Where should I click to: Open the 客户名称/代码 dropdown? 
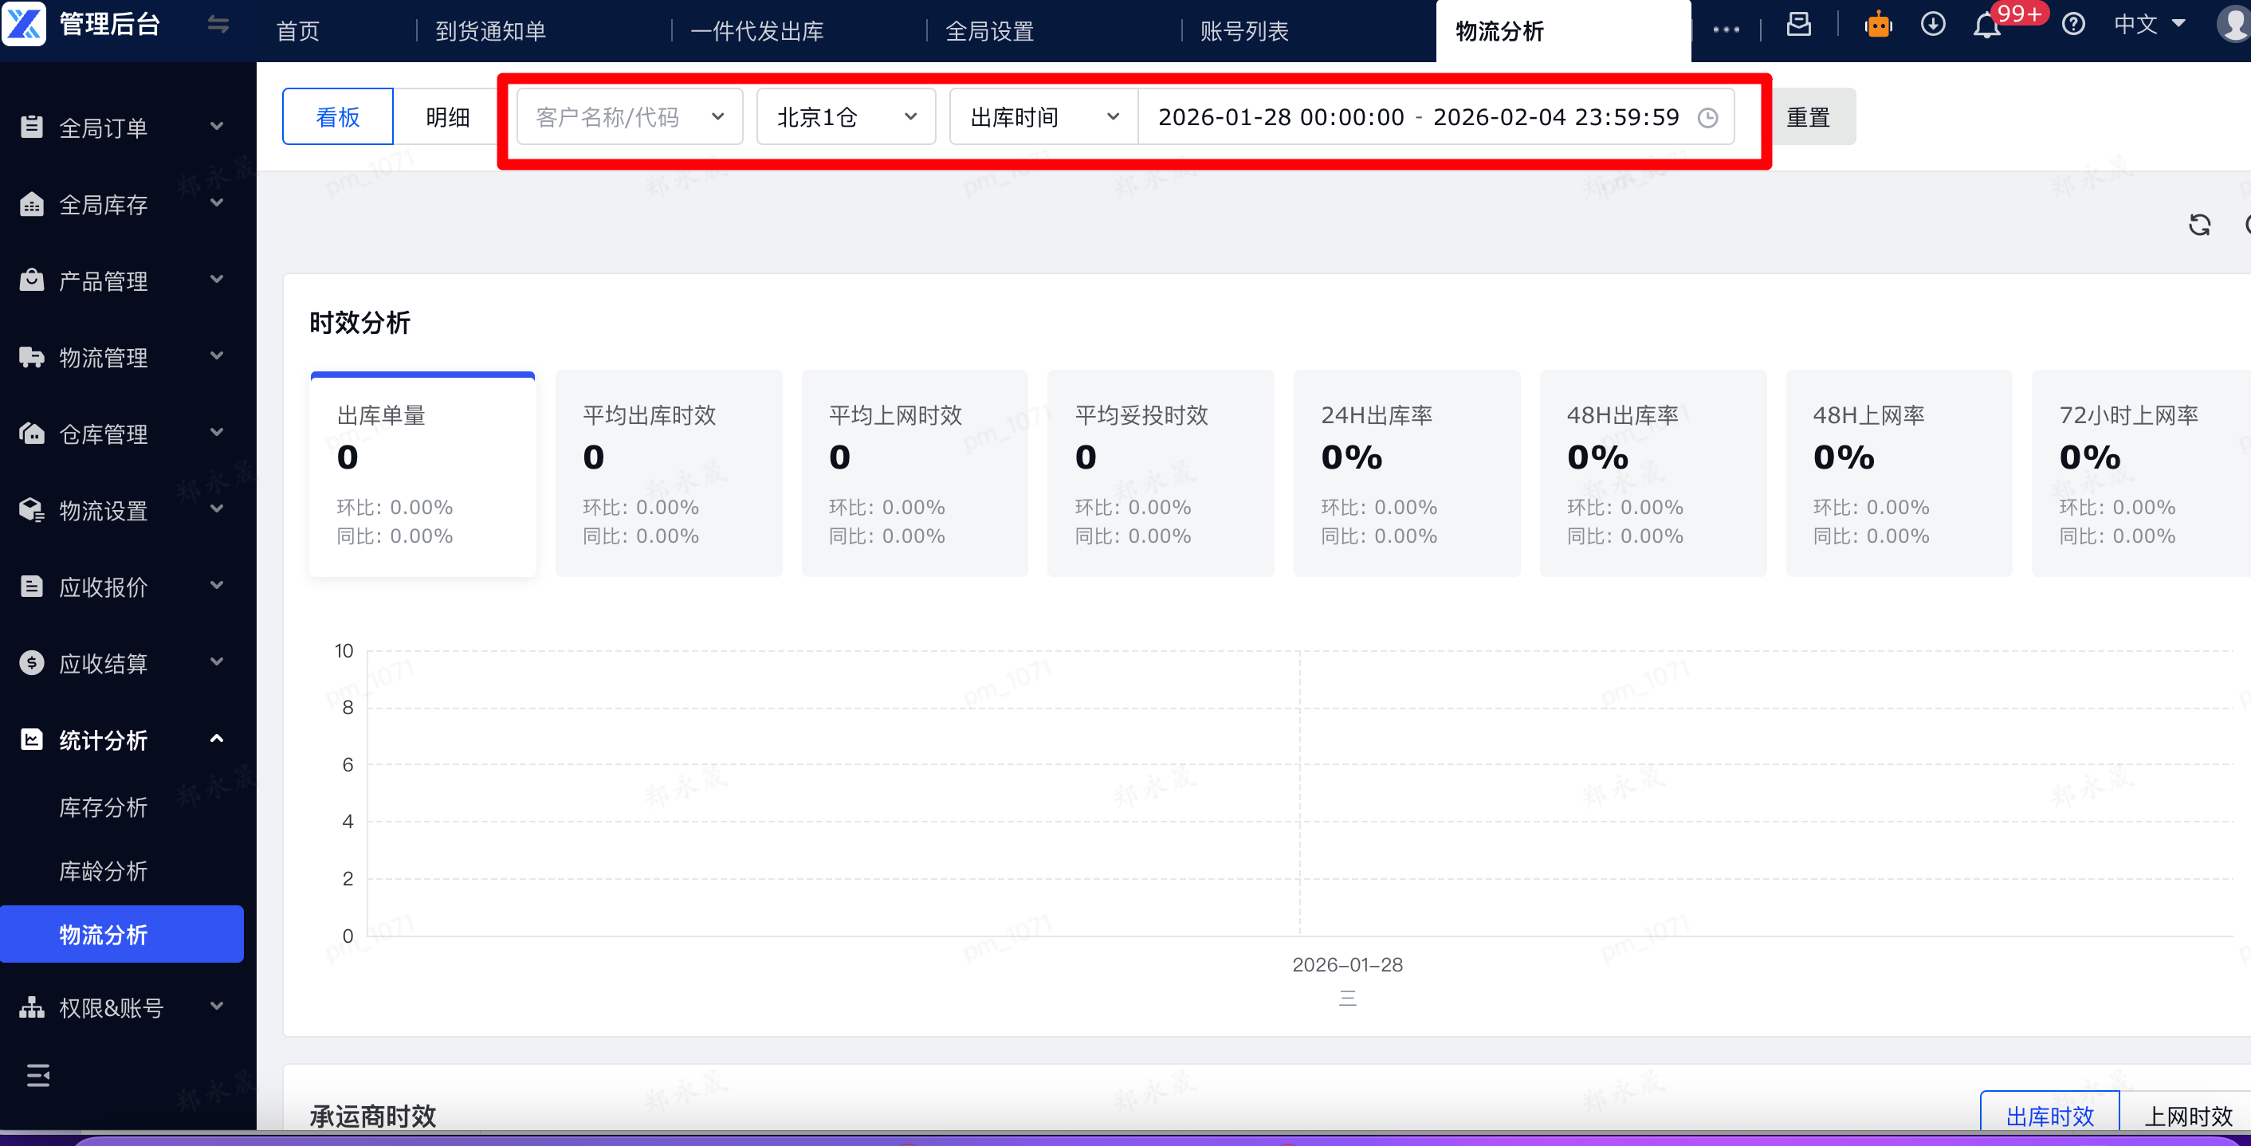point(629,117)
